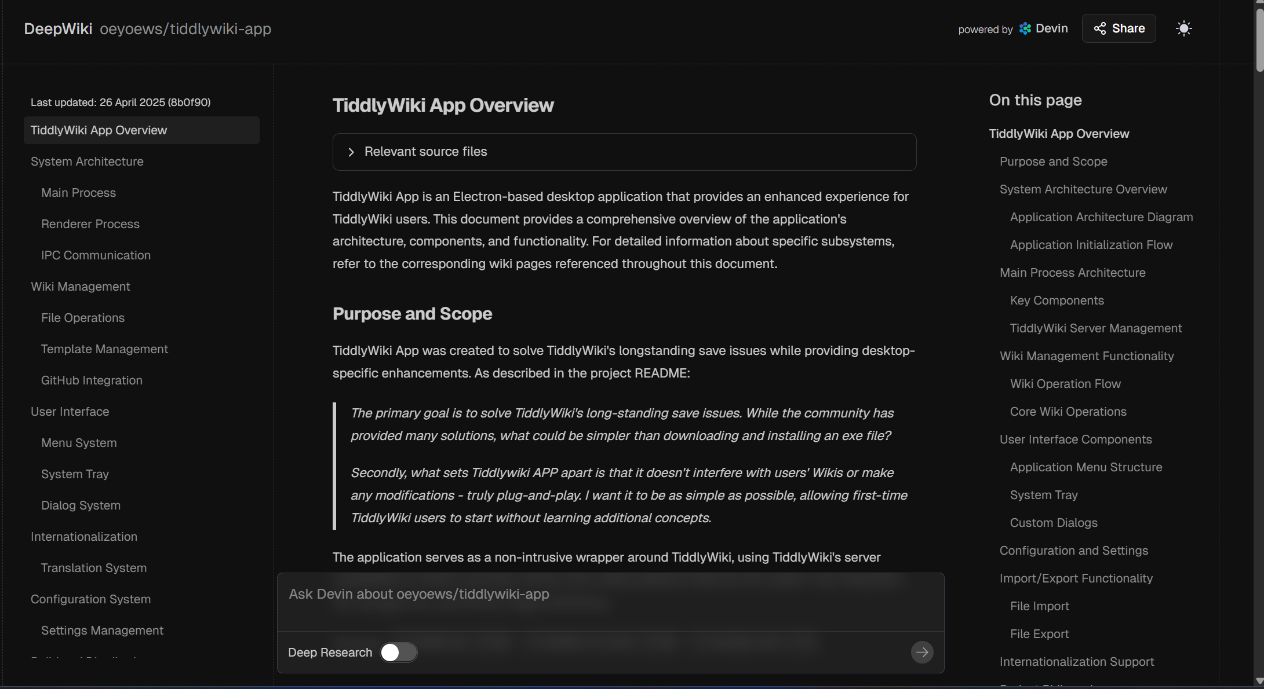1264x689 pixels.
Task: Jump to System Tray in On this page
Action: [1044, 495]
